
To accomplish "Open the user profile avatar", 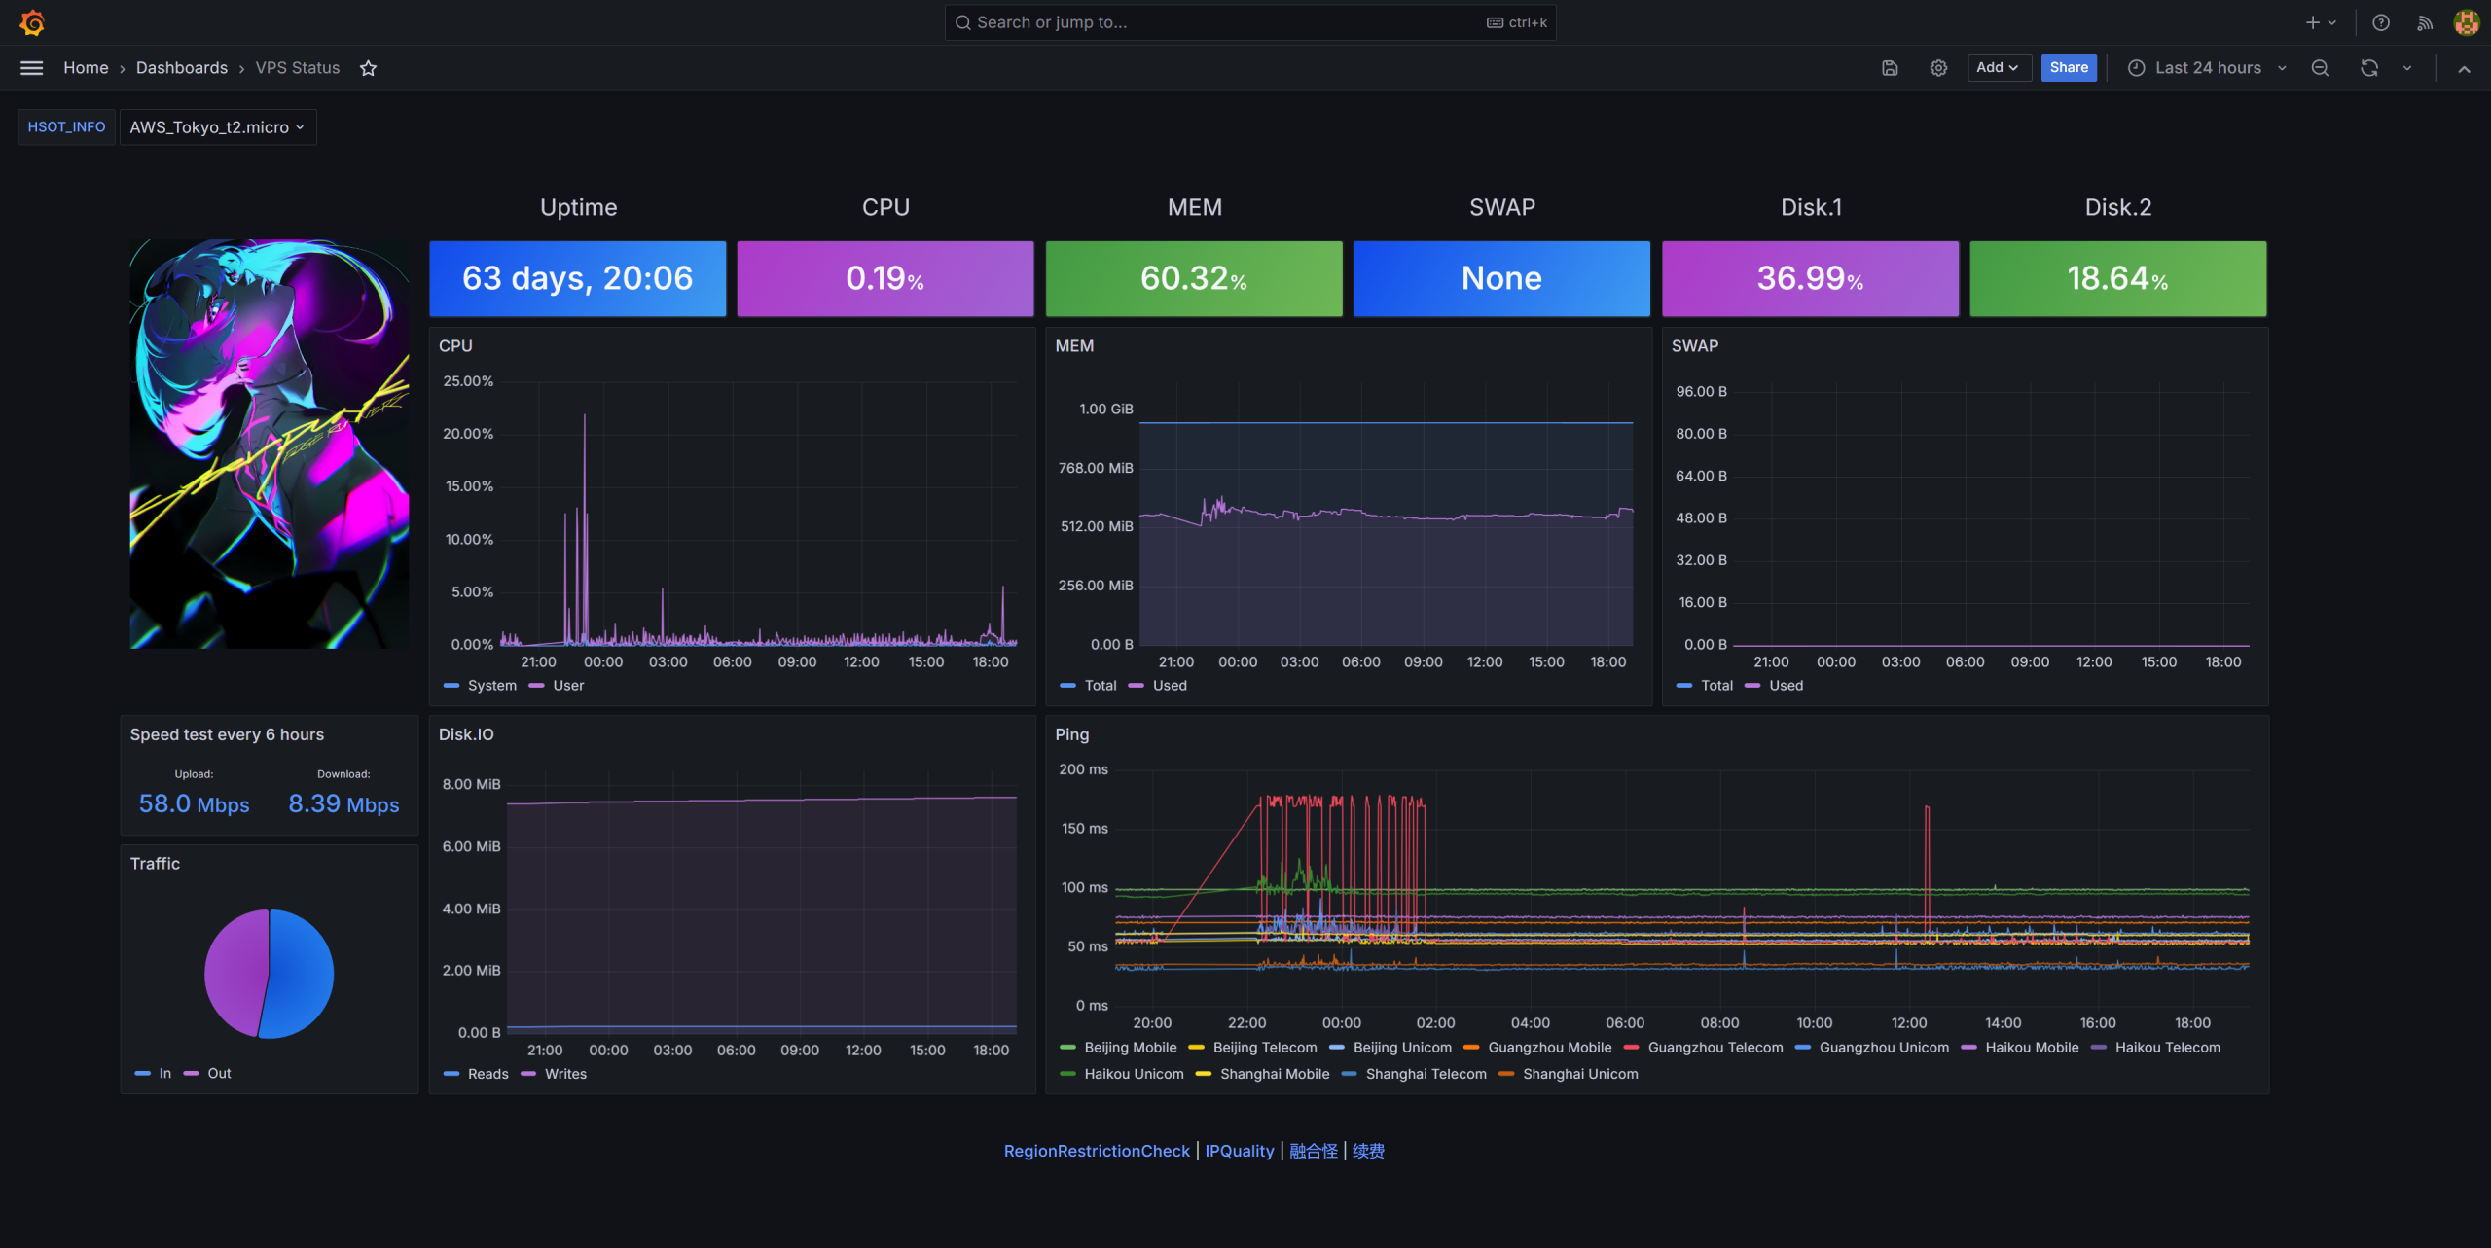I will [2467, 22].
